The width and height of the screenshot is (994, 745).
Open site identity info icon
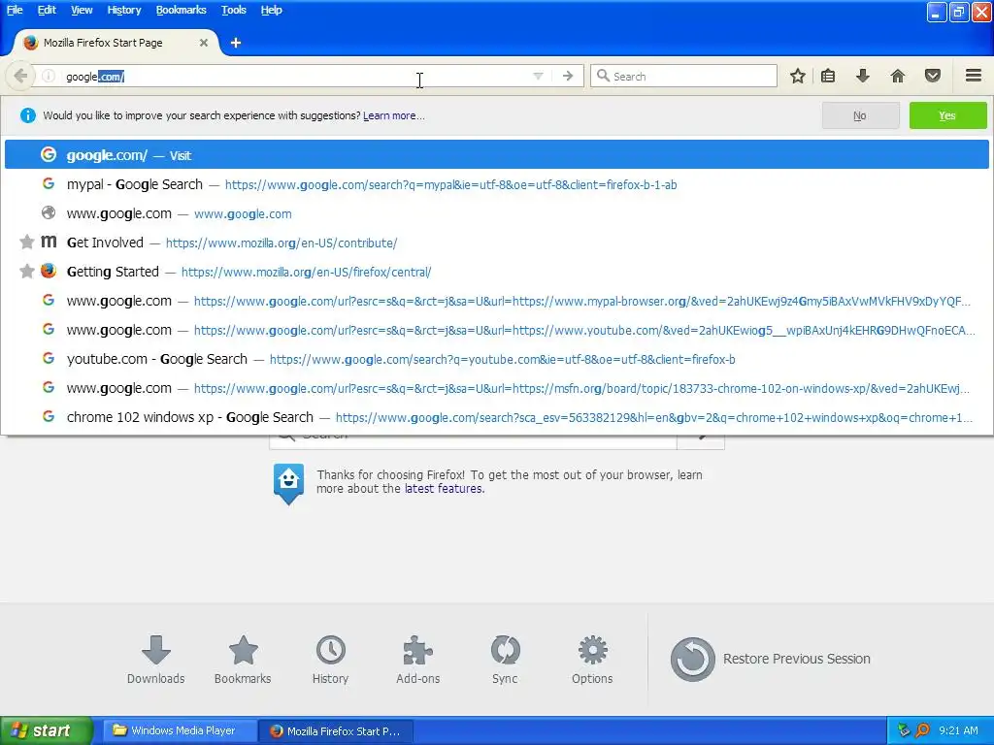coord(49,76)
